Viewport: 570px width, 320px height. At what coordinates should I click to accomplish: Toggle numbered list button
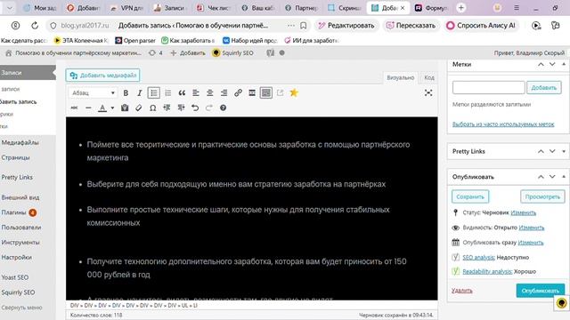[x=168, y=92]
